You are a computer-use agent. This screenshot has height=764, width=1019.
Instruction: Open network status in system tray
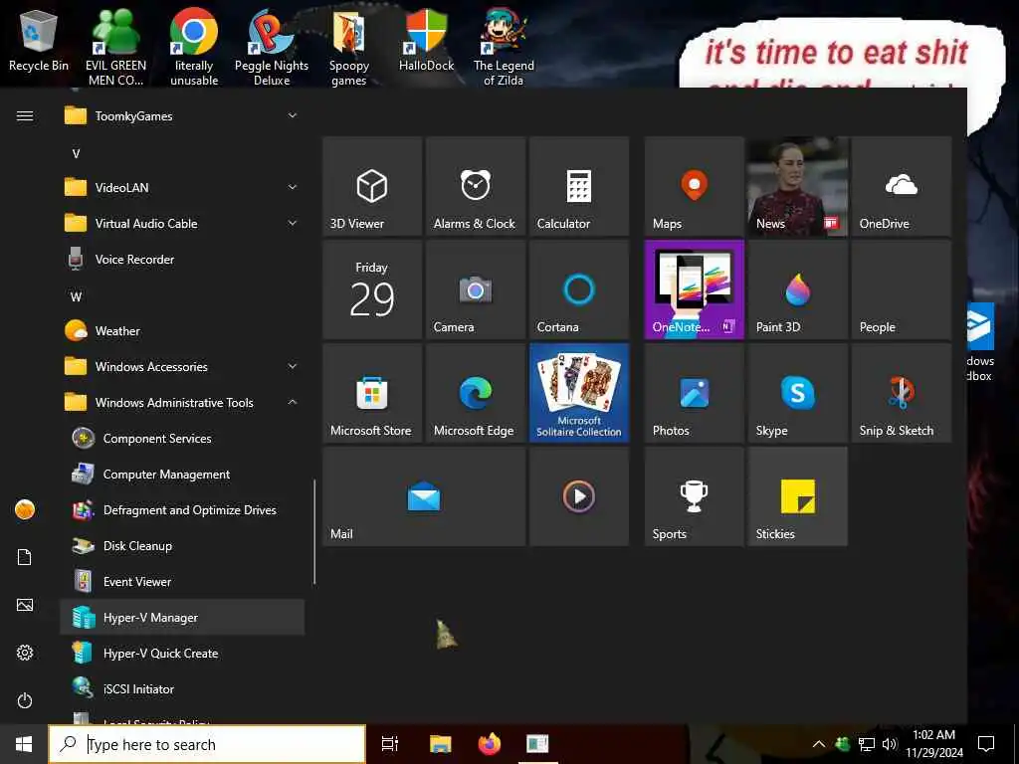tap(867, 744)
